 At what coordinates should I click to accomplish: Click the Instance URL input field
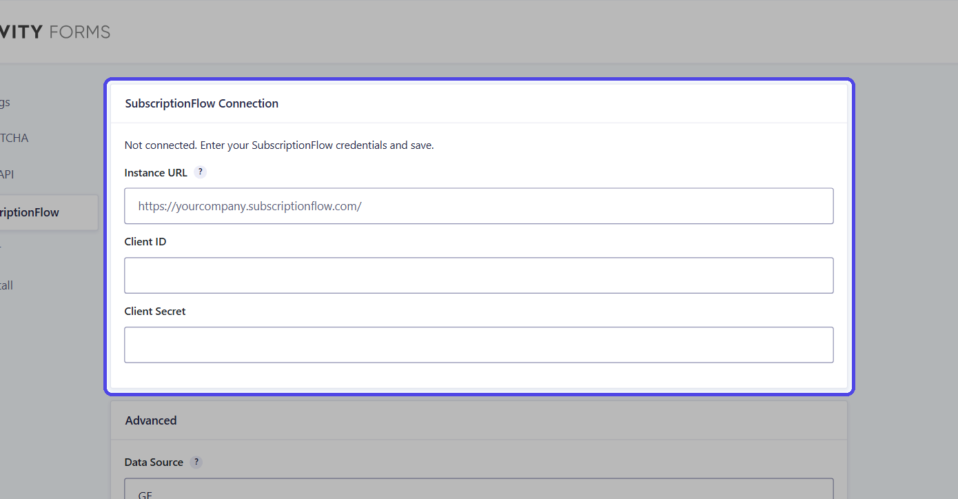click(x=479, y=206)
